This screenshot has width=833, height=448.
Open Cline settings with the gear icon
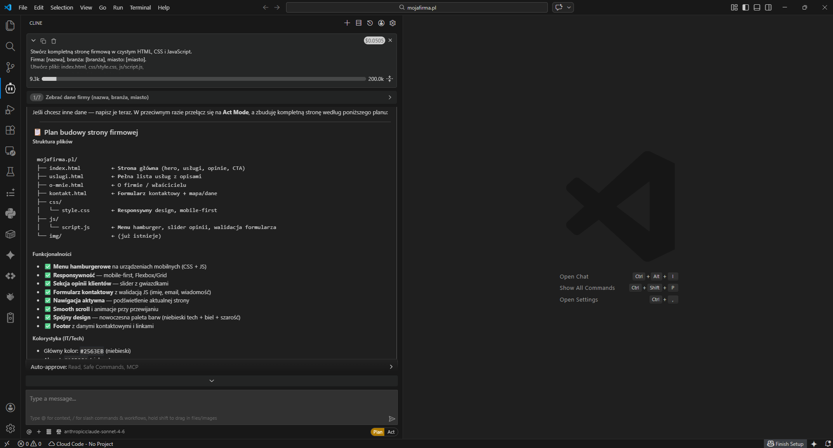[x=393, y=23]
